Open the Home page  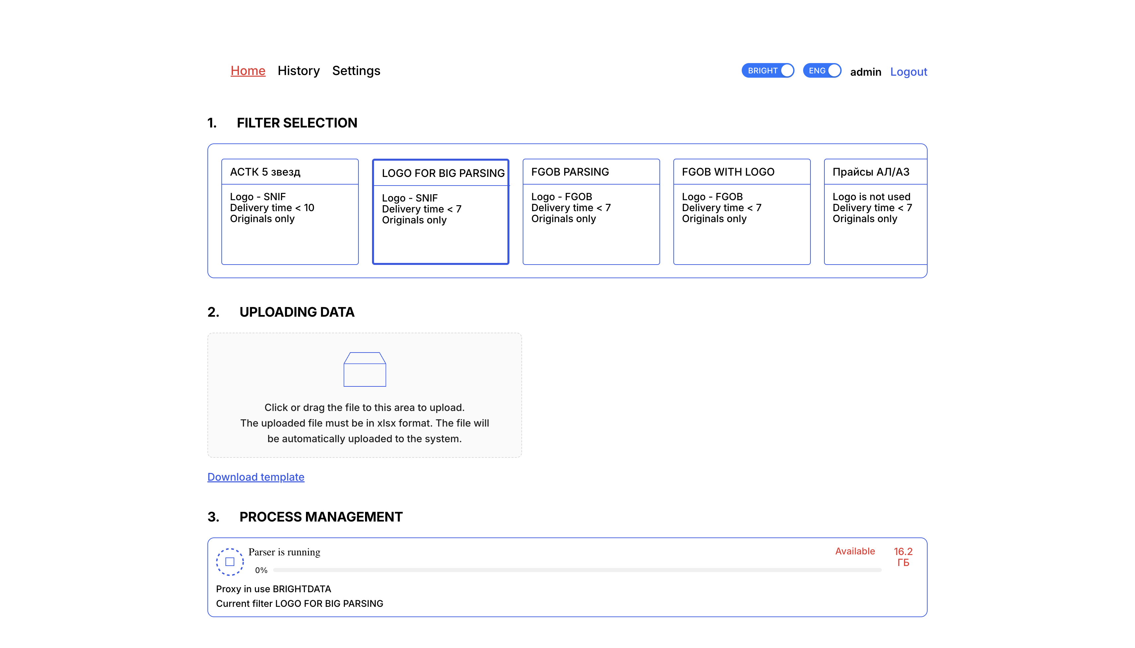[x=248, y=71]
